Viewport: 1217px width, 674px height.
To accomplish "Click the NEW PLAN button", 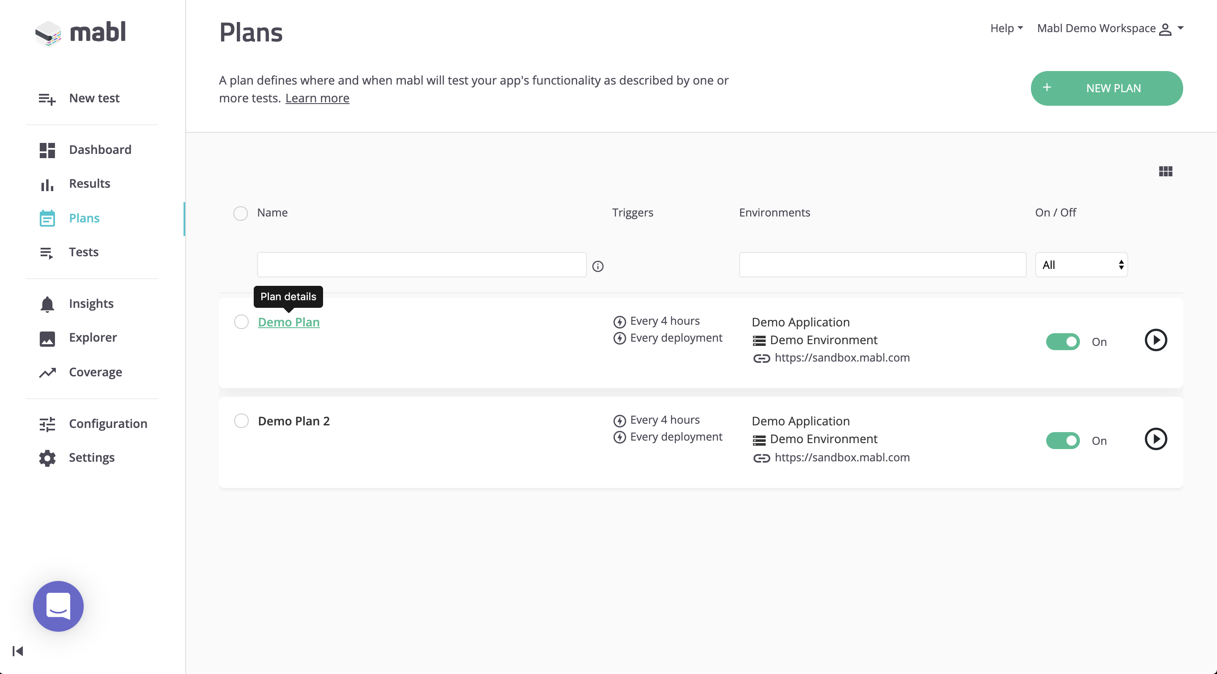I will coord(1106,88).
